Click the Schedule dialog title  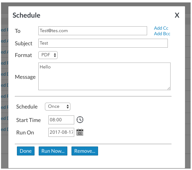click(x=27, y=15)
